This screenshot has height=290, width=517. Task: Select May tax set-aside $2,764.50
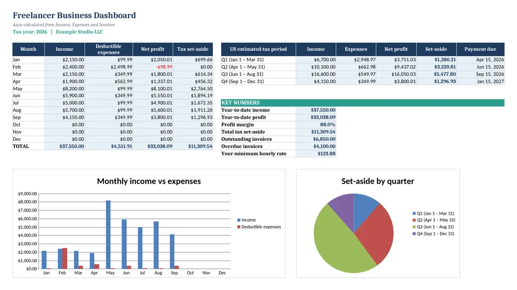(x=193, y=89)
